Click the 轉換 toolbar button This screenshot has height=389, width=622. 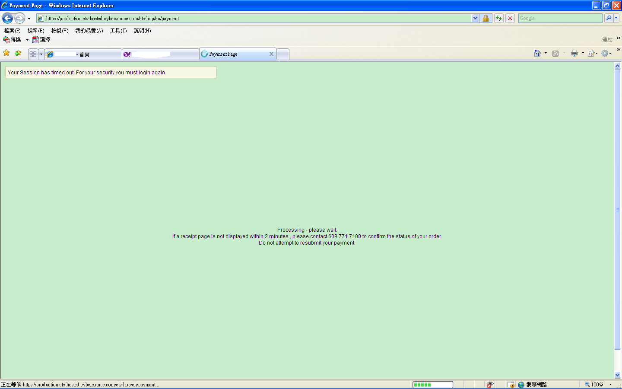coord(12,40)
